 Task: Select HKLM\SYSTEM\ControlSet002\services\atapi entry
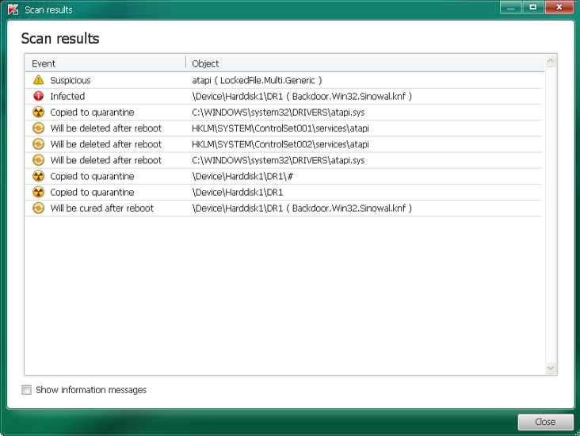(x=280, y=144)
